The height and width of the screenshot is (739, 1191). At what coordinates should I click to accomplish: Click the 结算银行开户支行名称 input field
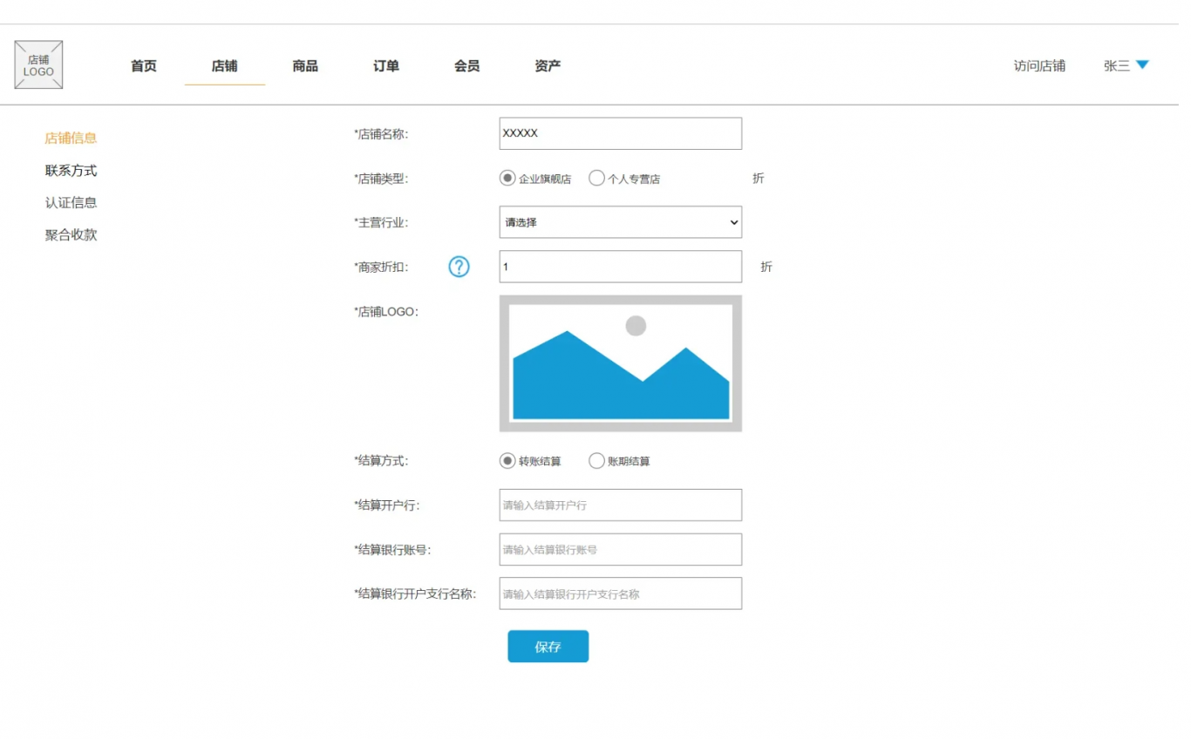tap(621, 593)
